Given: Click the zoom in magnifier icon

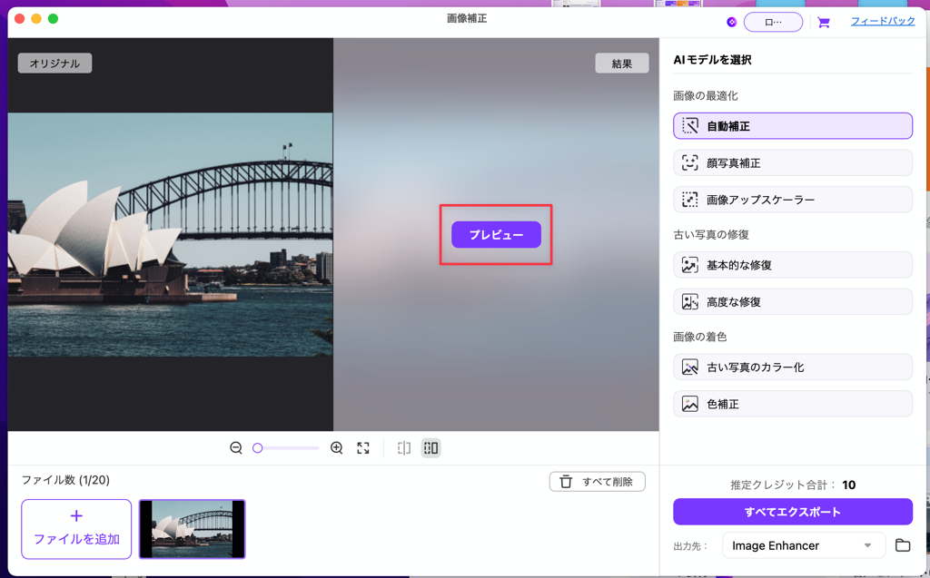Looking at the screenshot, I should coord(336,448).
